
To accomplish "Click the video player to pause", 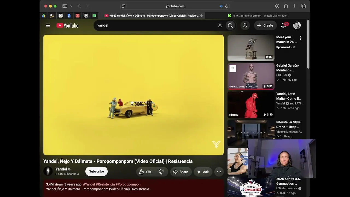I will click(133, 95).
